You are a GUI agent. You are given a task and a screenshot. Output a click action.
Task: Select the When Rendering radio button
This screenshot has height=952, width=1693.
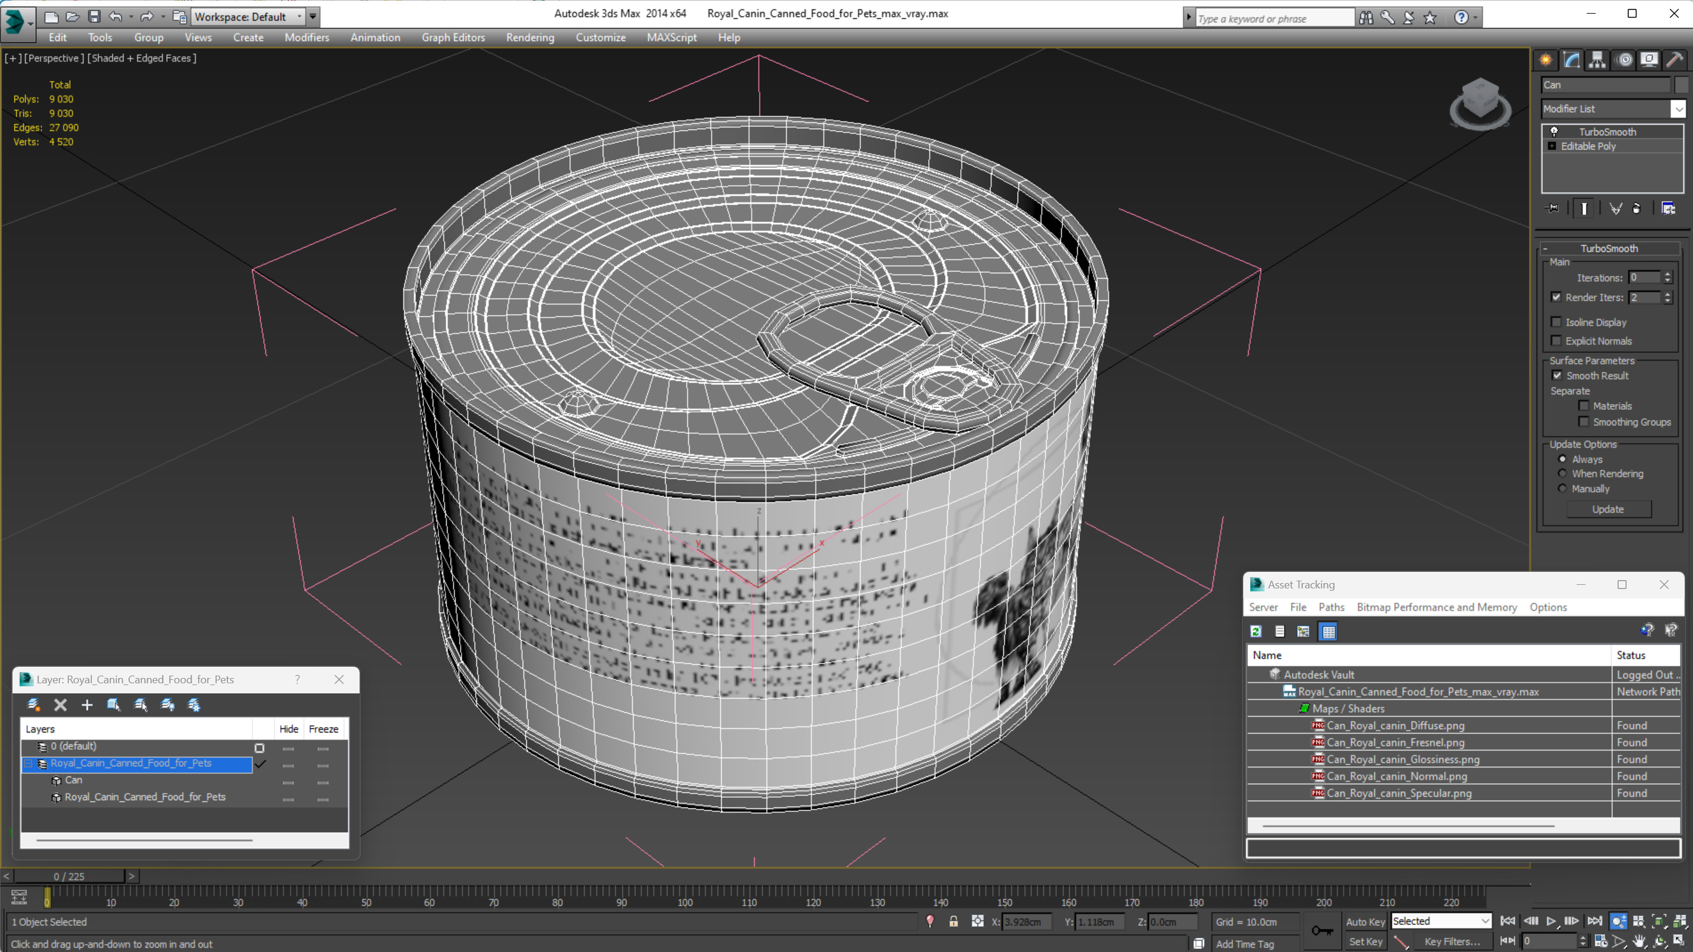coord(1562,473)
